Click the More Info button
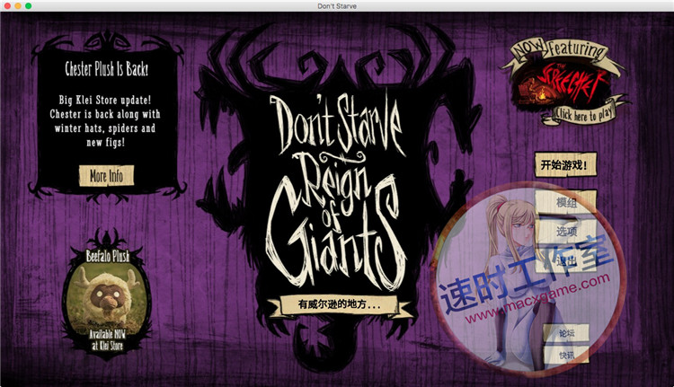674x387 pixels. [106, 176]
